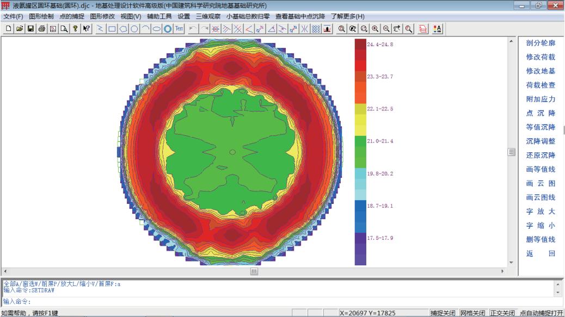Select the circle drawing tool
The height and width of the screenshot is (317, 565).
[x=134, y=28]
